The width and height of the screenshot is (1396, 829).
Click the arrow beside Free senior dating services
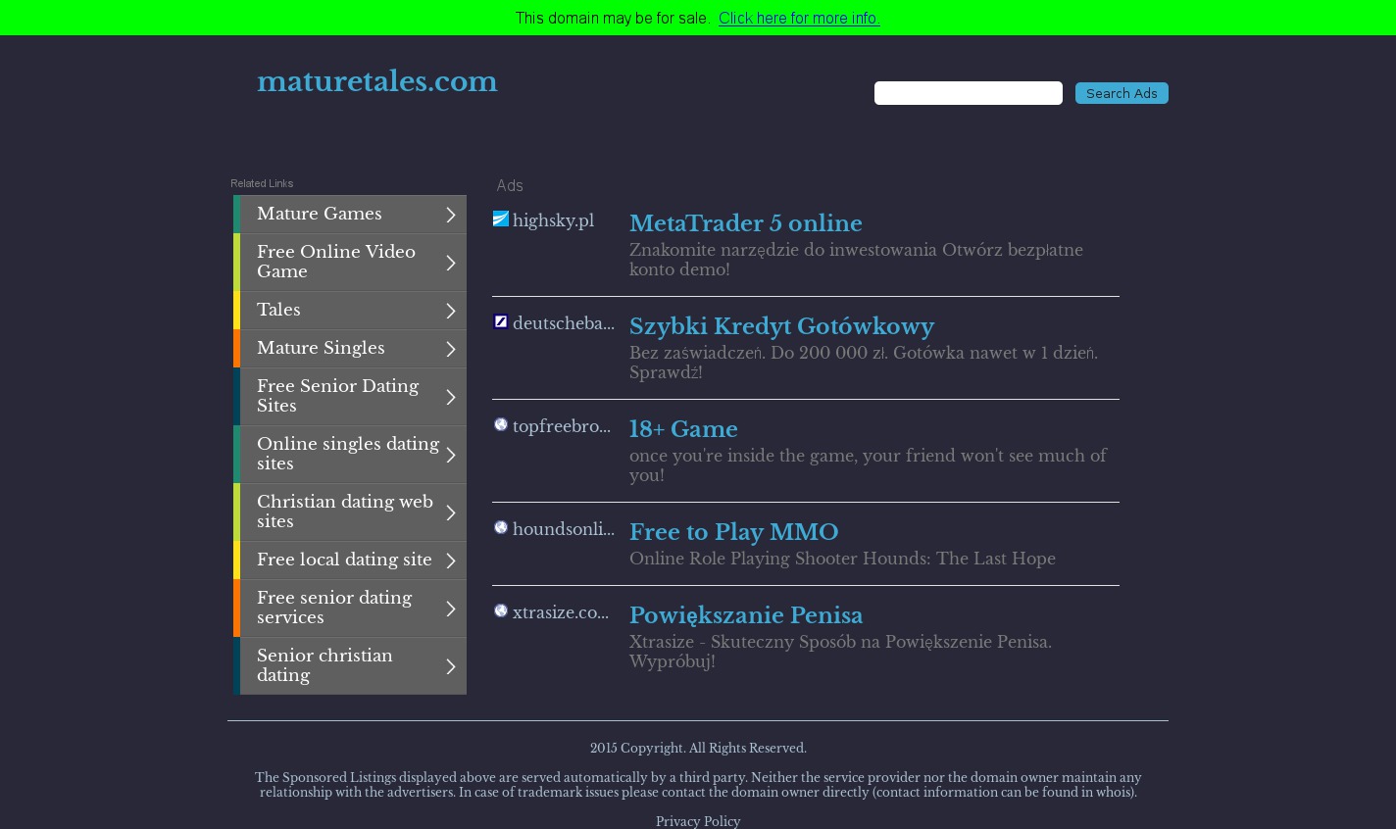click(451, 609)
